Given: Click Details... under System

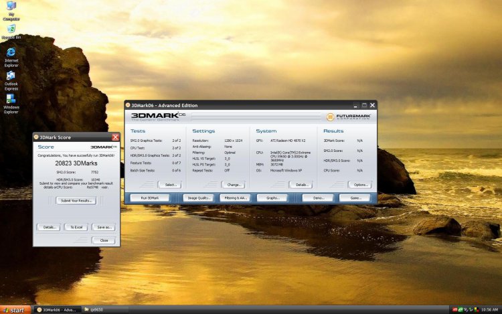Looking at the screenshot, I should 301,185.
